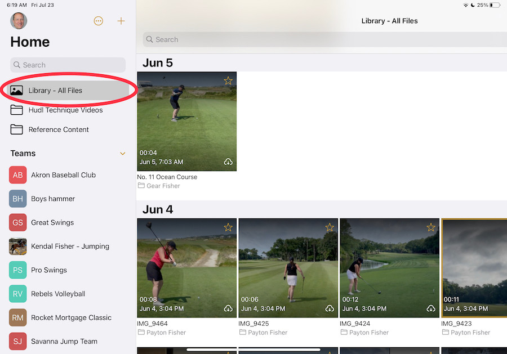Click the Jun 4 date header

point(158,209)
